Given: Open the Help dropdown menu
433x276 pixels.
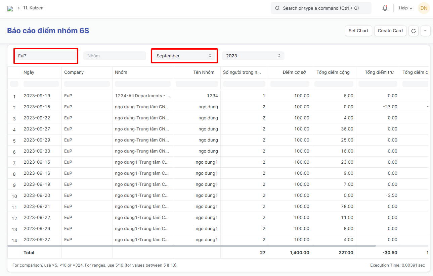Looking at the screenshot, I should [405, 8].
